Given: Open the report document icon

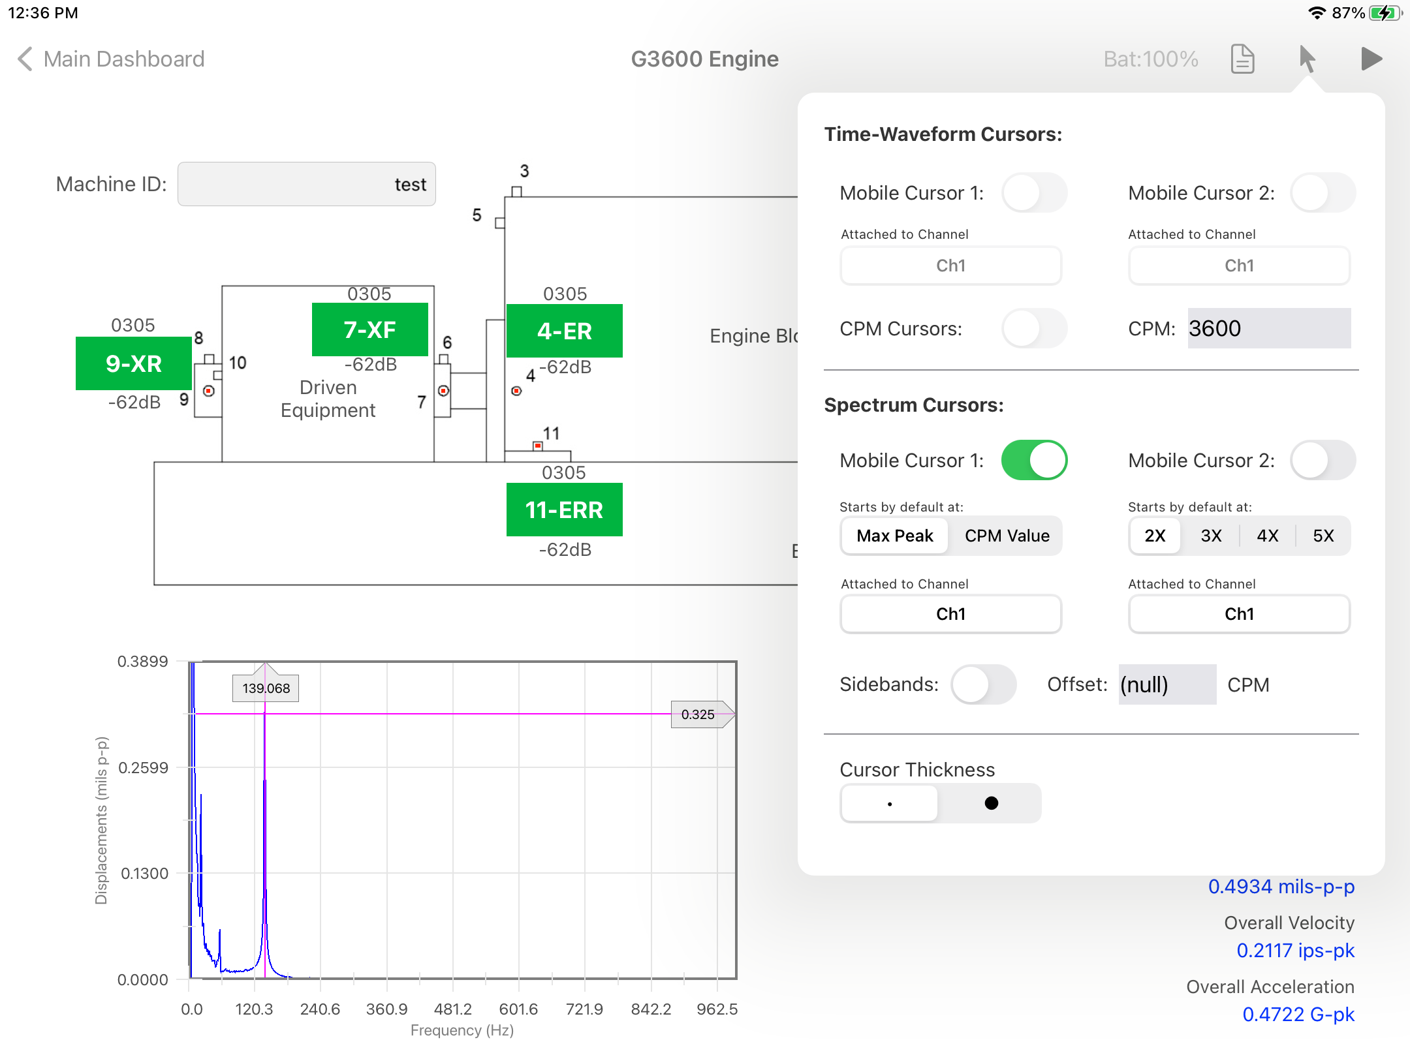Looking at the screenshot, I should click(x=1242, y=59).
